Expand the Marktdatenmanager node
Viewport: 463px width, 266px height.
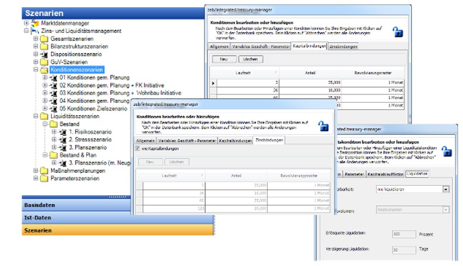pos(26,23)
